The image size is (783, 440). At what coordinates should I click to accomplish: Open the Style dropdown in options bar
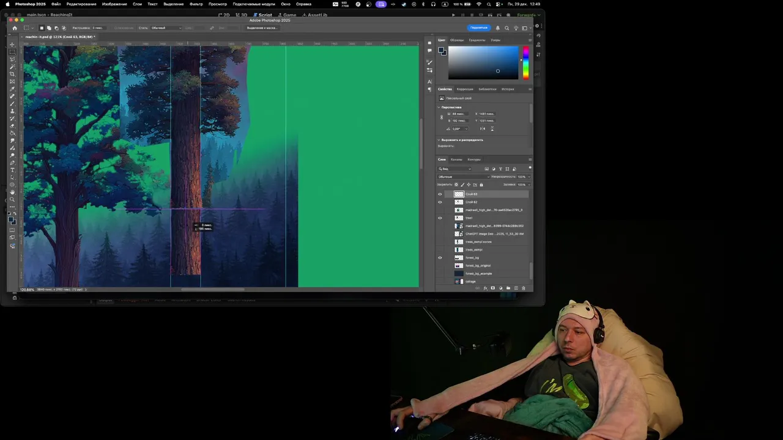pos(166,28)
